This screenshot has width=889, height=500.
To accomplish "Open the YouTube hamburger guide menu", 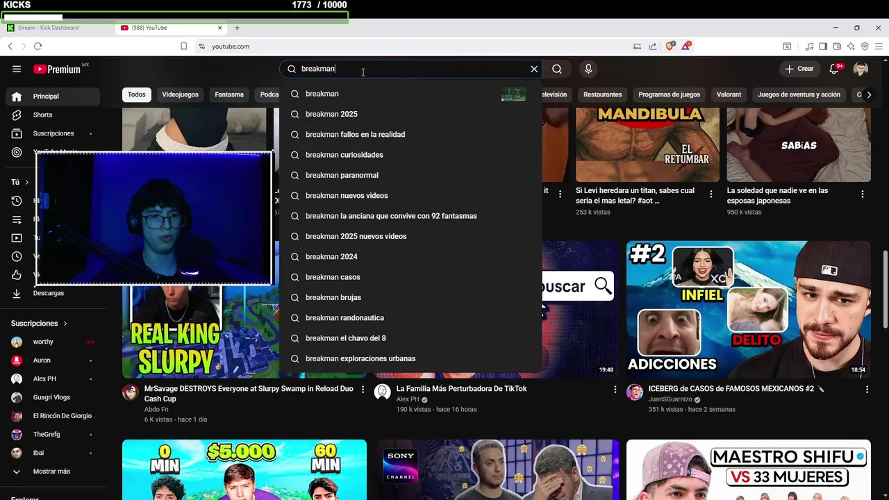I will (x=17, y=69).
